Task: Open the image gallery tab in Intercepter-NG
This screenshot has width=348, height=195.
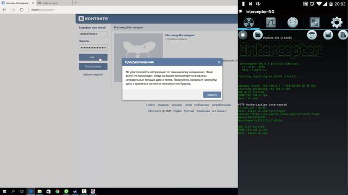Action: (315, 23)
